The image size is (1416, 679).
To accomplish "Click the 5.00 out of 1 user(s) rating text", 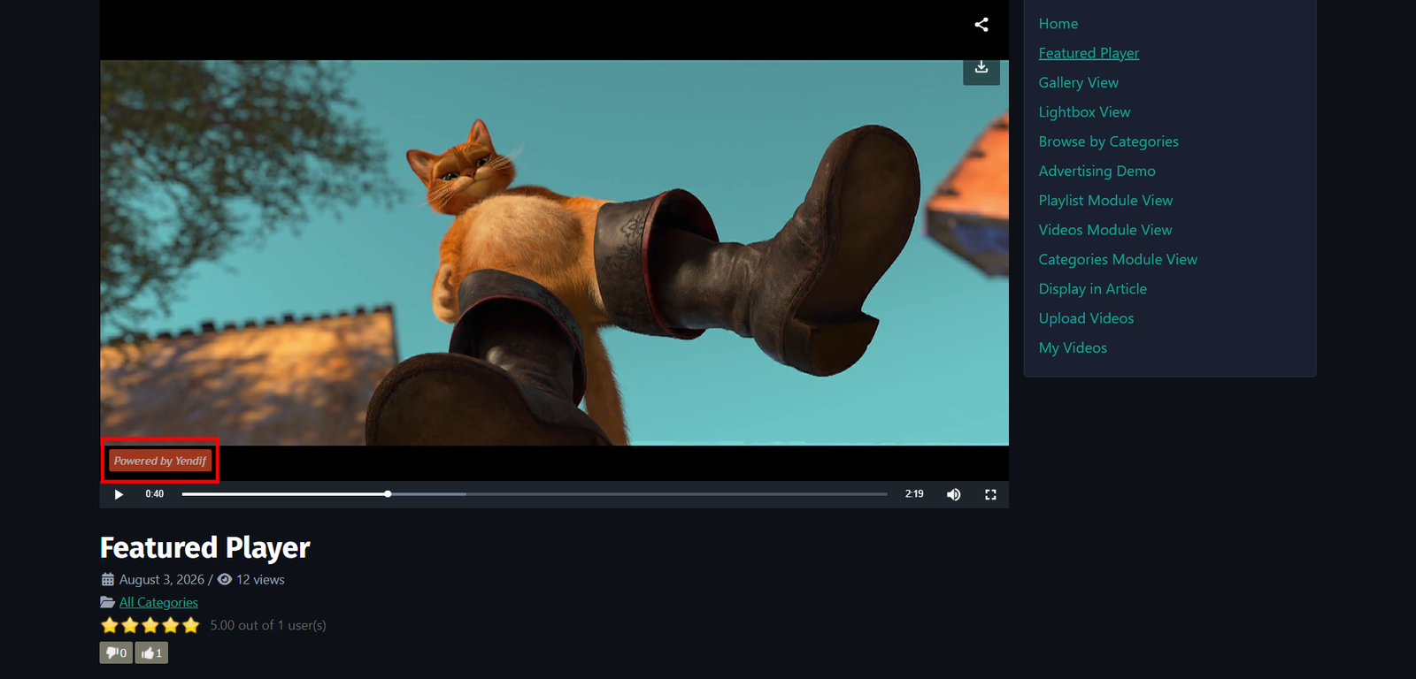I will [x=268, y=625].
